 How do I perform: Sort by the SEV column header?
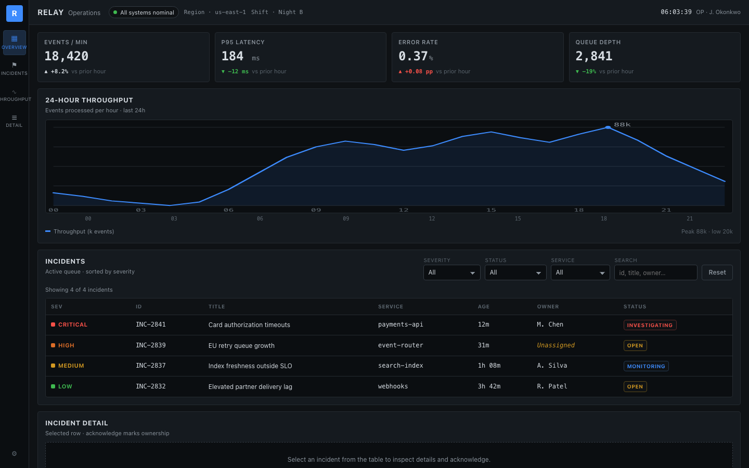[57, 307]
